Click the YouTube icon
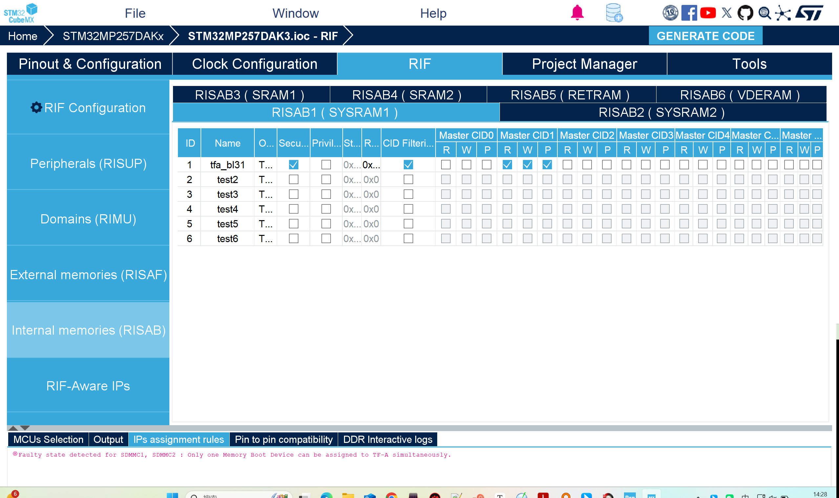Viewport: 839px width, 498px height. tap(708, 13)
